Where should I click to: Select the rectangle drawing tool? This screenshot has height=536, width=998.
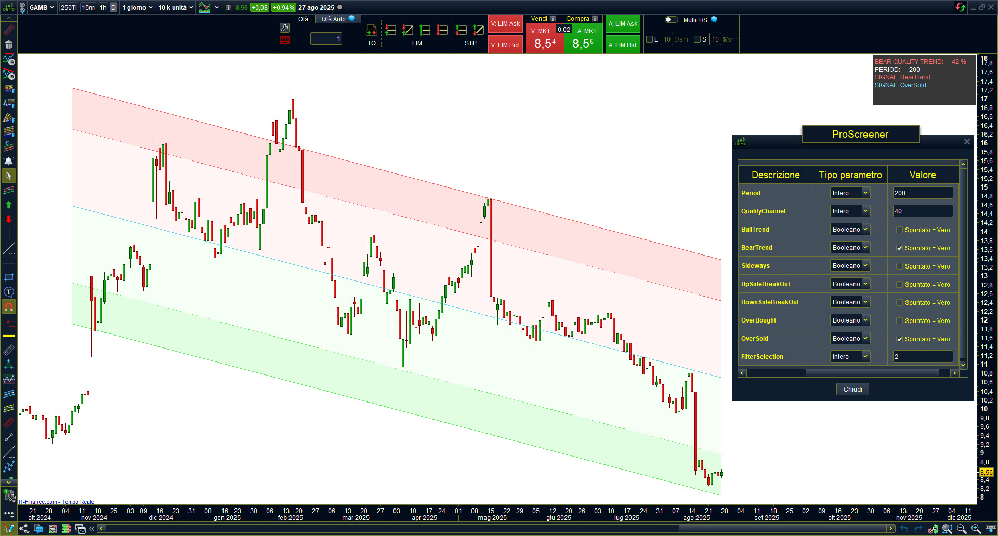[9, 278]
